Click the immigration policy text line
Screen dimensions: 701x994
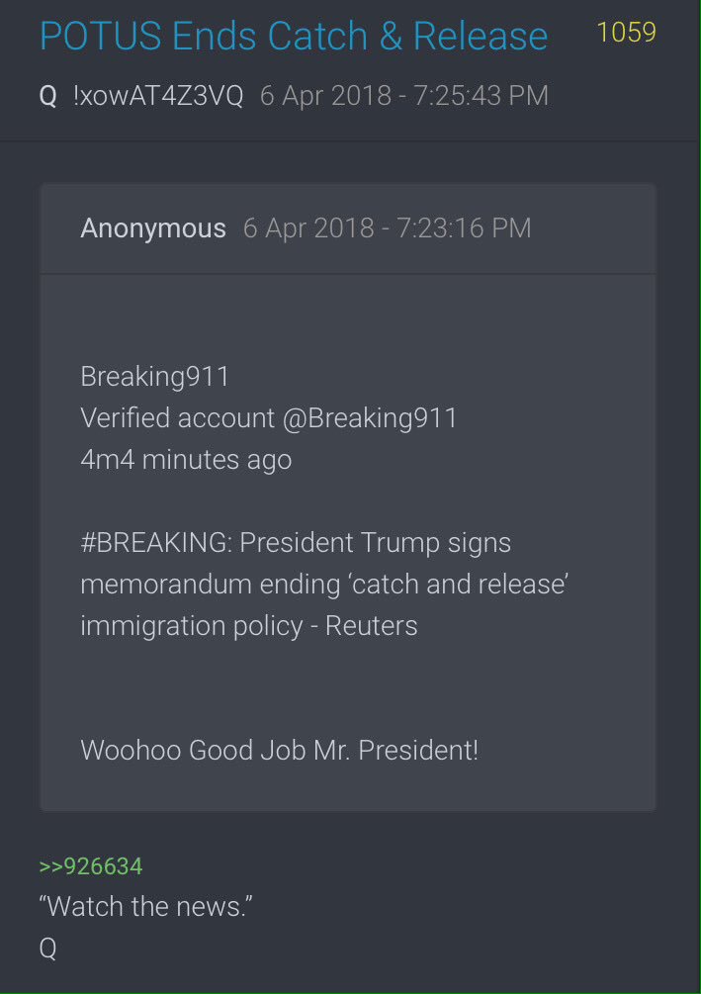pos(249,626)
